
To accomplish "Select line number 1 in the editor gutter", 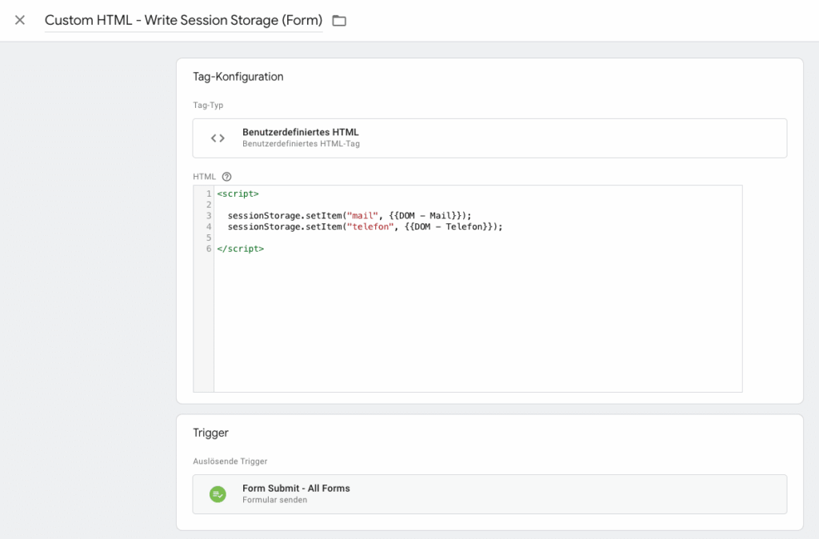I will pyautogui.click(x=208, y=193).
